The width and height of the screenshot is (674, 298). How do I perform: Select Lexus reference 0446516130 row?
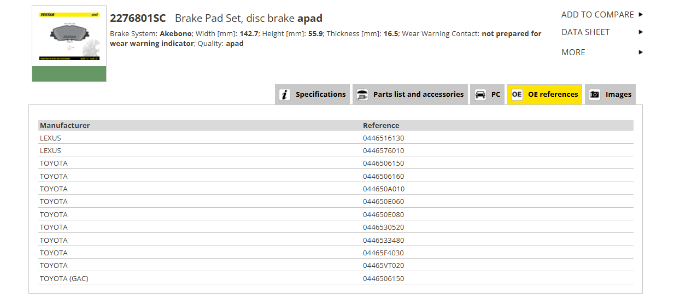coord(336,138)
